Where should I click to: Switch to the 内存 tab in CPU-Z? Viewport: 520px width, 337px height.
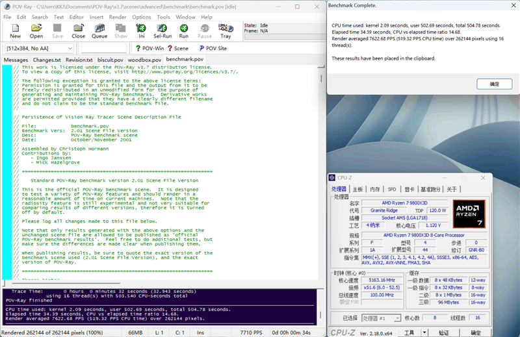[x=374, y=190]
